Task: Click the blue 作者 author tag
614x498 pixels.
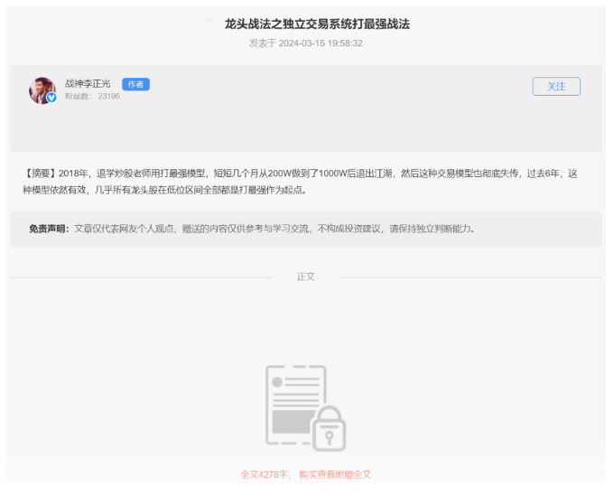Action: pos(135,84)
